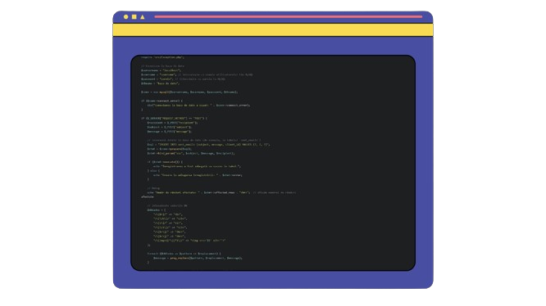Screen dimensions: 546x306
Task: Click the yellow triangle window button
Action: tap(143, 16)
